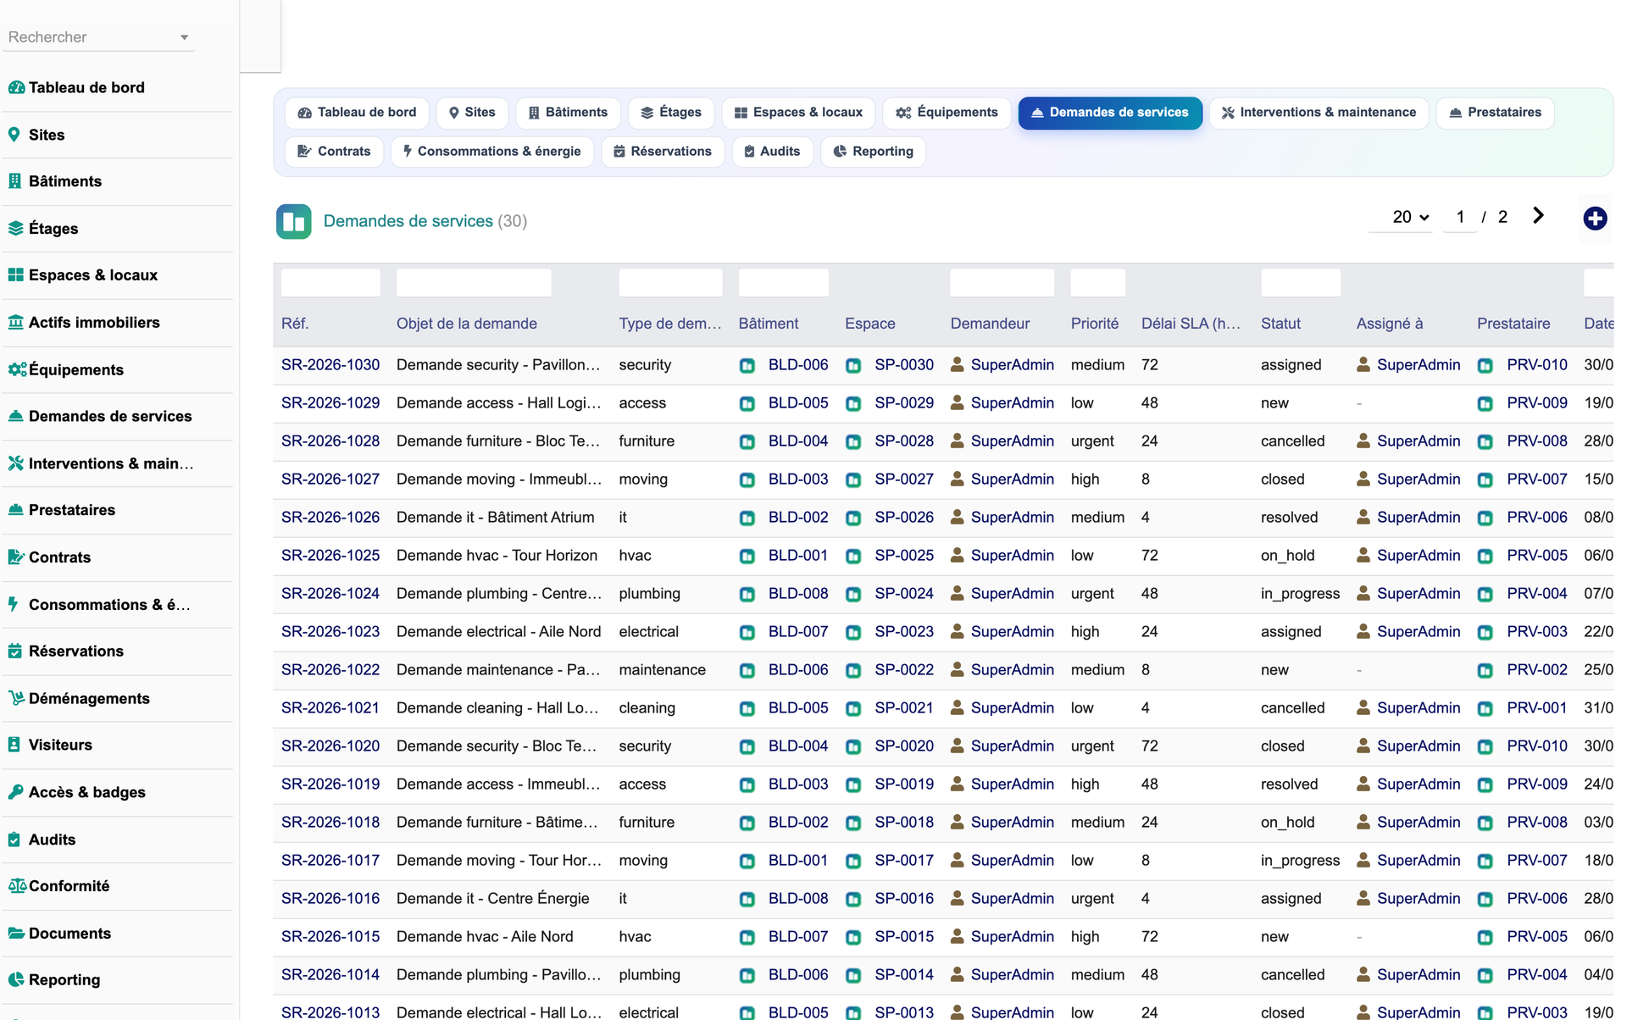The image size is (1649, 1020).
Task: Switch to the Équipements tab
Action: pyautogui.click(x=947, y=112)
